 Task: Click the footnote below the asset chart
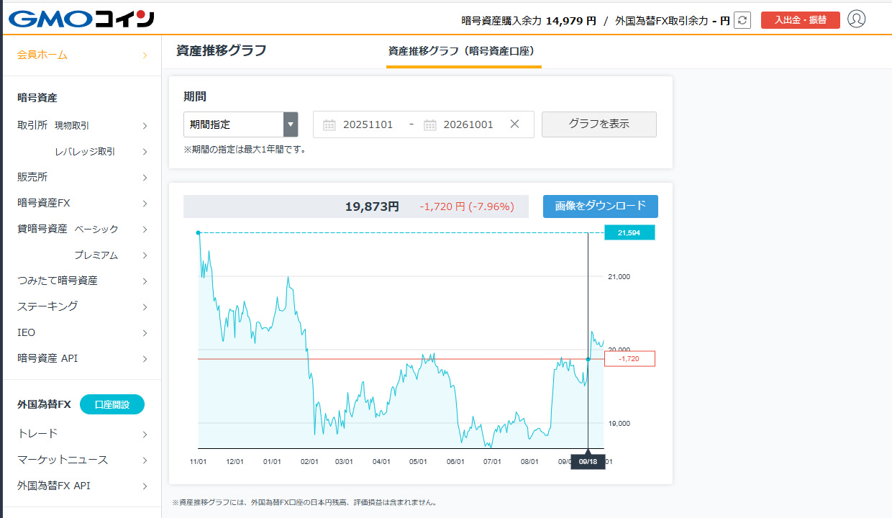tap(304, 502)
